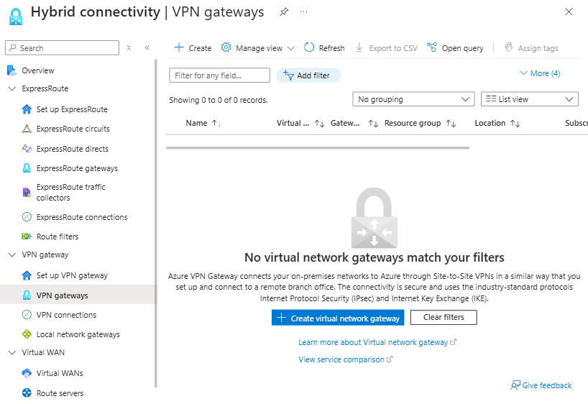The width and height of the screenshot is (588, 404).
Task: Click the Filter for any field input
Action: [219, 75]
